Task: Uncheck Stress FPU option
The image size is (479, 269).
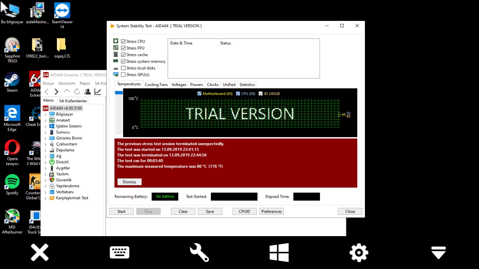Action: (x=123, y=48)
